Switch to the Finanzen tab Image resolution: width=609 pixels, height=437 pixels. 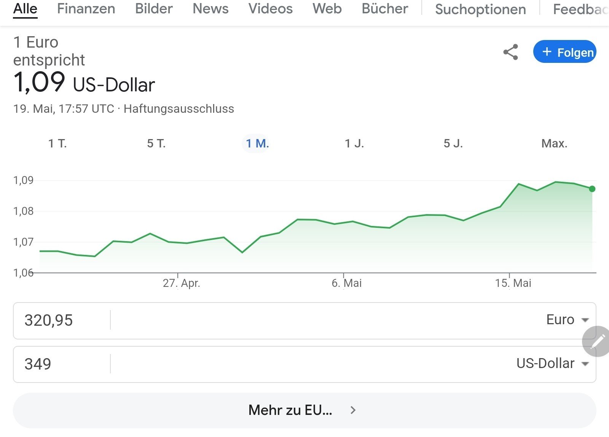point(86,9)
